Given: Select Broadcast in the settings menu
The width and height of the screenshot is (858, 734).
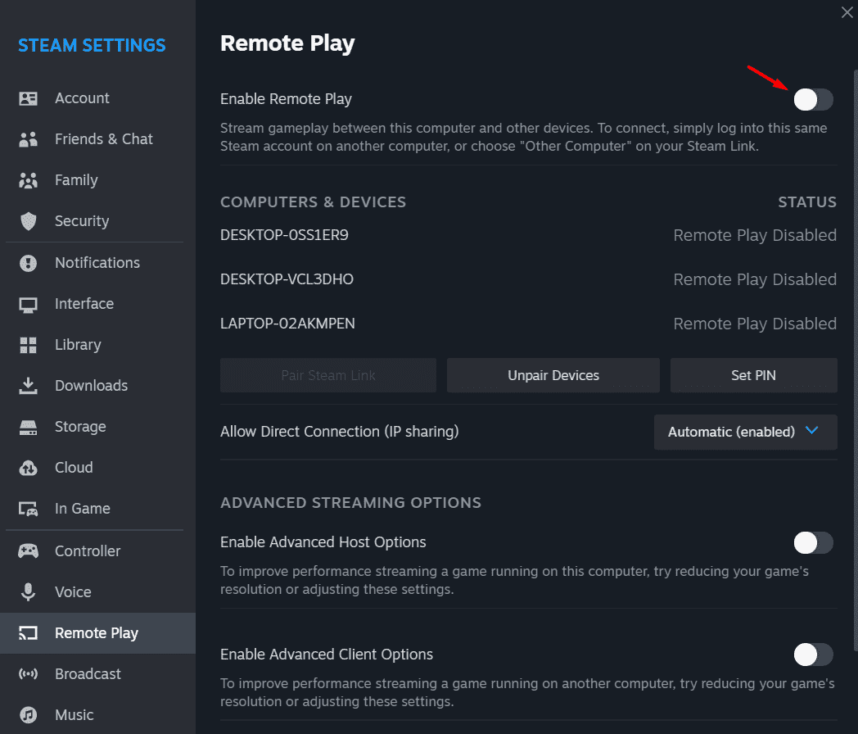Looking at the screenshot, I should [87, 673].
